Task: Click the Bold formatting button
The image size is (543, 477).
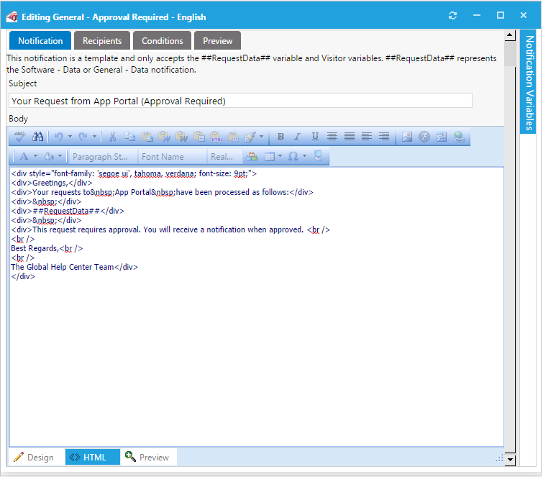Action: click(x=280, y=137)
